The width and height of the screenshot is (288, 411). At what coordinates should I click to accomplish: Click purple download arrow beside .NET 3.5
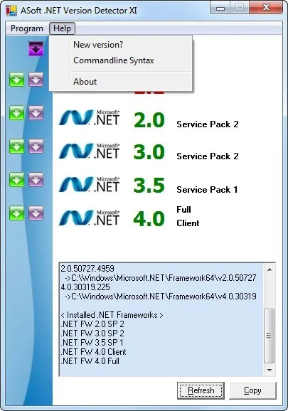coord(36,180)
